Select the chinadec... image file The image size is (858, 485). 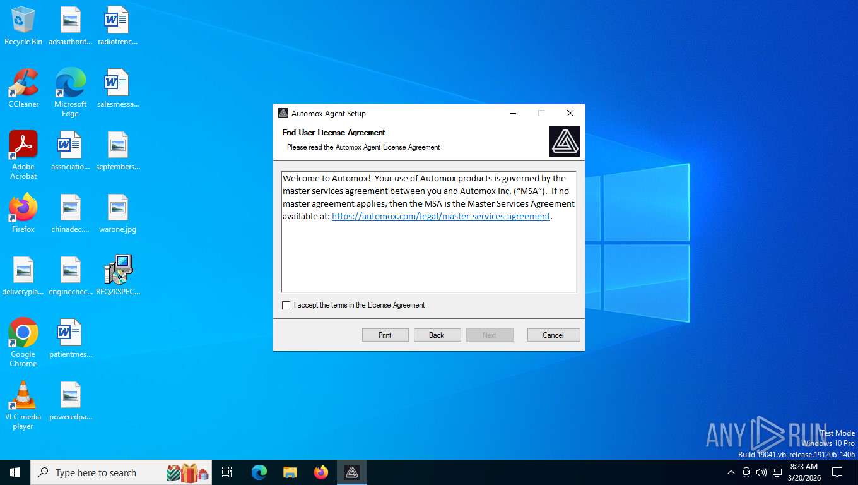tap(70, 213)
